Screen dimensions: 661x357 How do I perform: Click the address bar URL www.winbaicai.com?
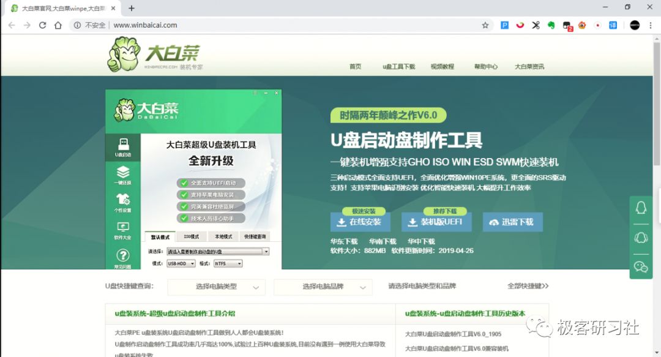coord(145,25)
